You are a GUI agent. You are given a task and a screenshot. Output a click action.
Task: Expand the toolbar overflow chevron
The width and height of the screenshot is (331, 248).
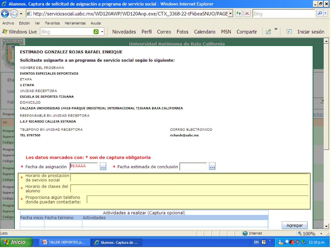tap(276, 29)
